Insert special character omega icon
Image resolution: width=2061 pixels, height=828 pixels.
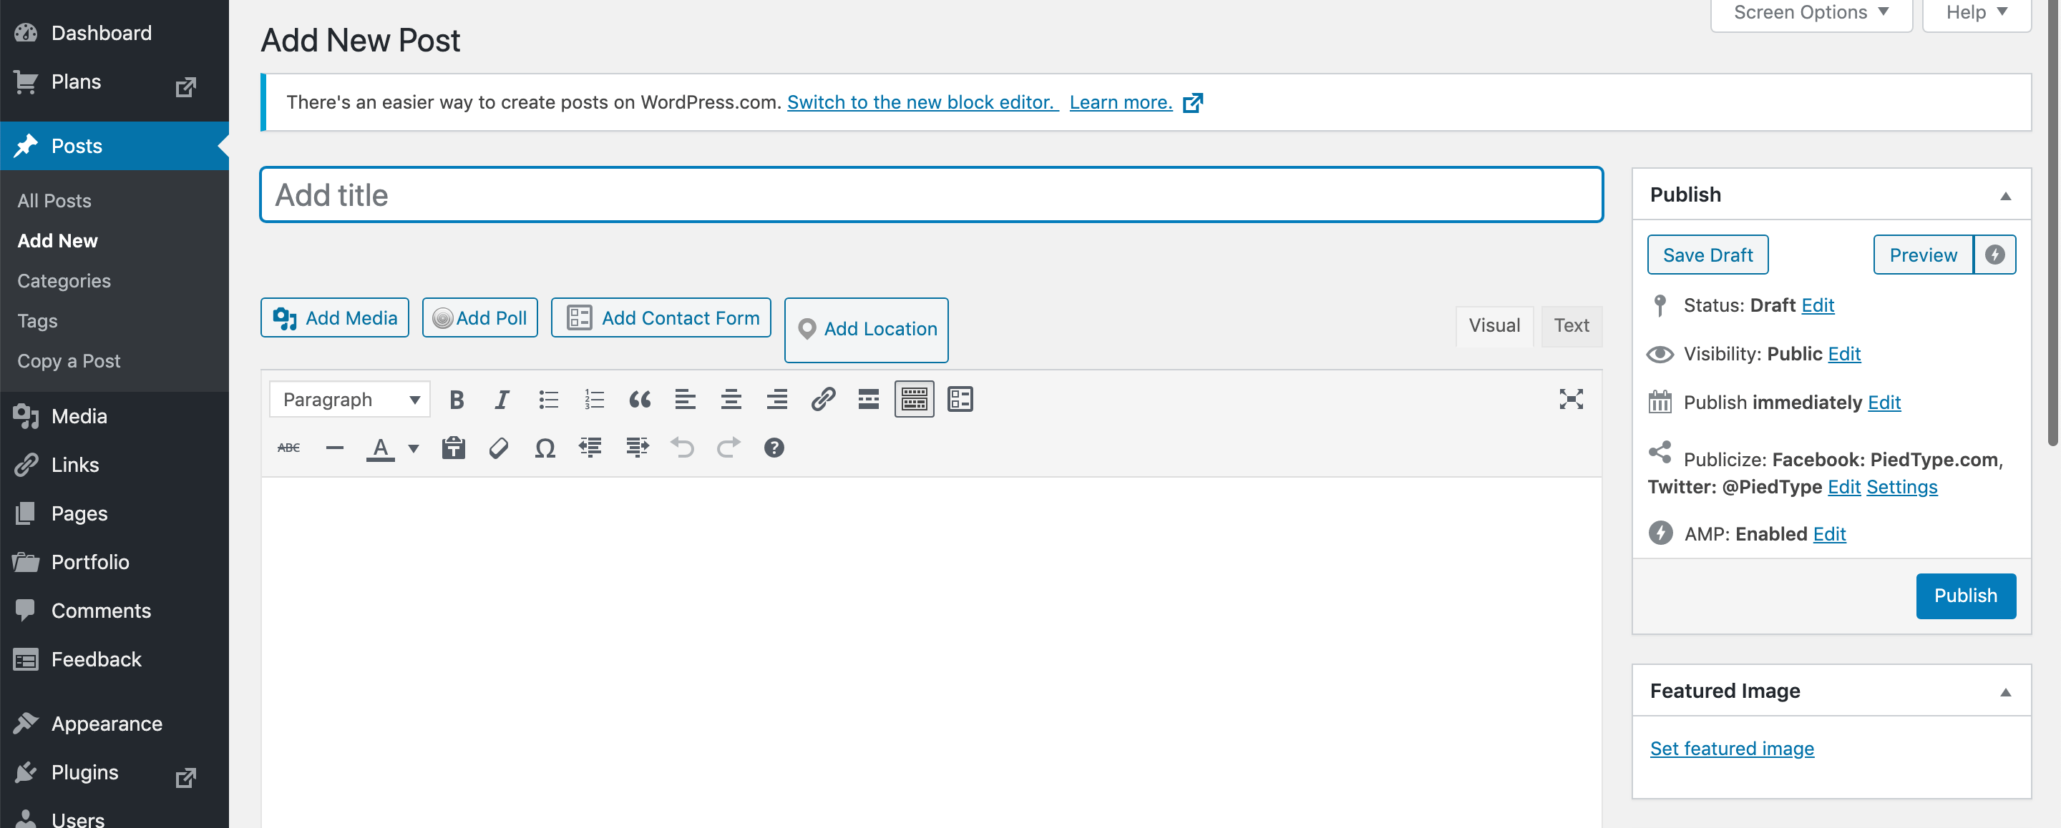coord(545,448)
